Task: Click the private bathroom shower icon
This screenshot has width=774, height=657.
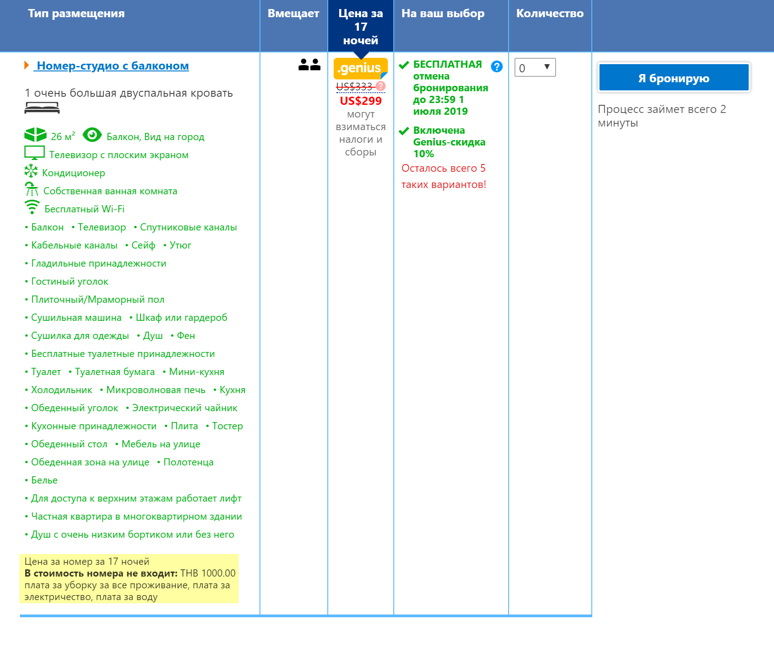Action: (32, 189)
